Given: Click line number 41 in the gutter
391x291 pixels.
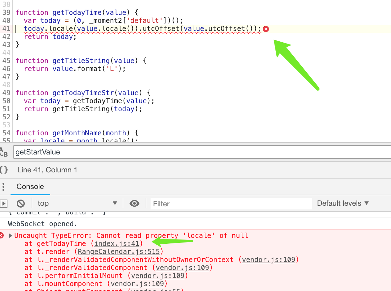Looking at the screenshot, I should [7, 29].
